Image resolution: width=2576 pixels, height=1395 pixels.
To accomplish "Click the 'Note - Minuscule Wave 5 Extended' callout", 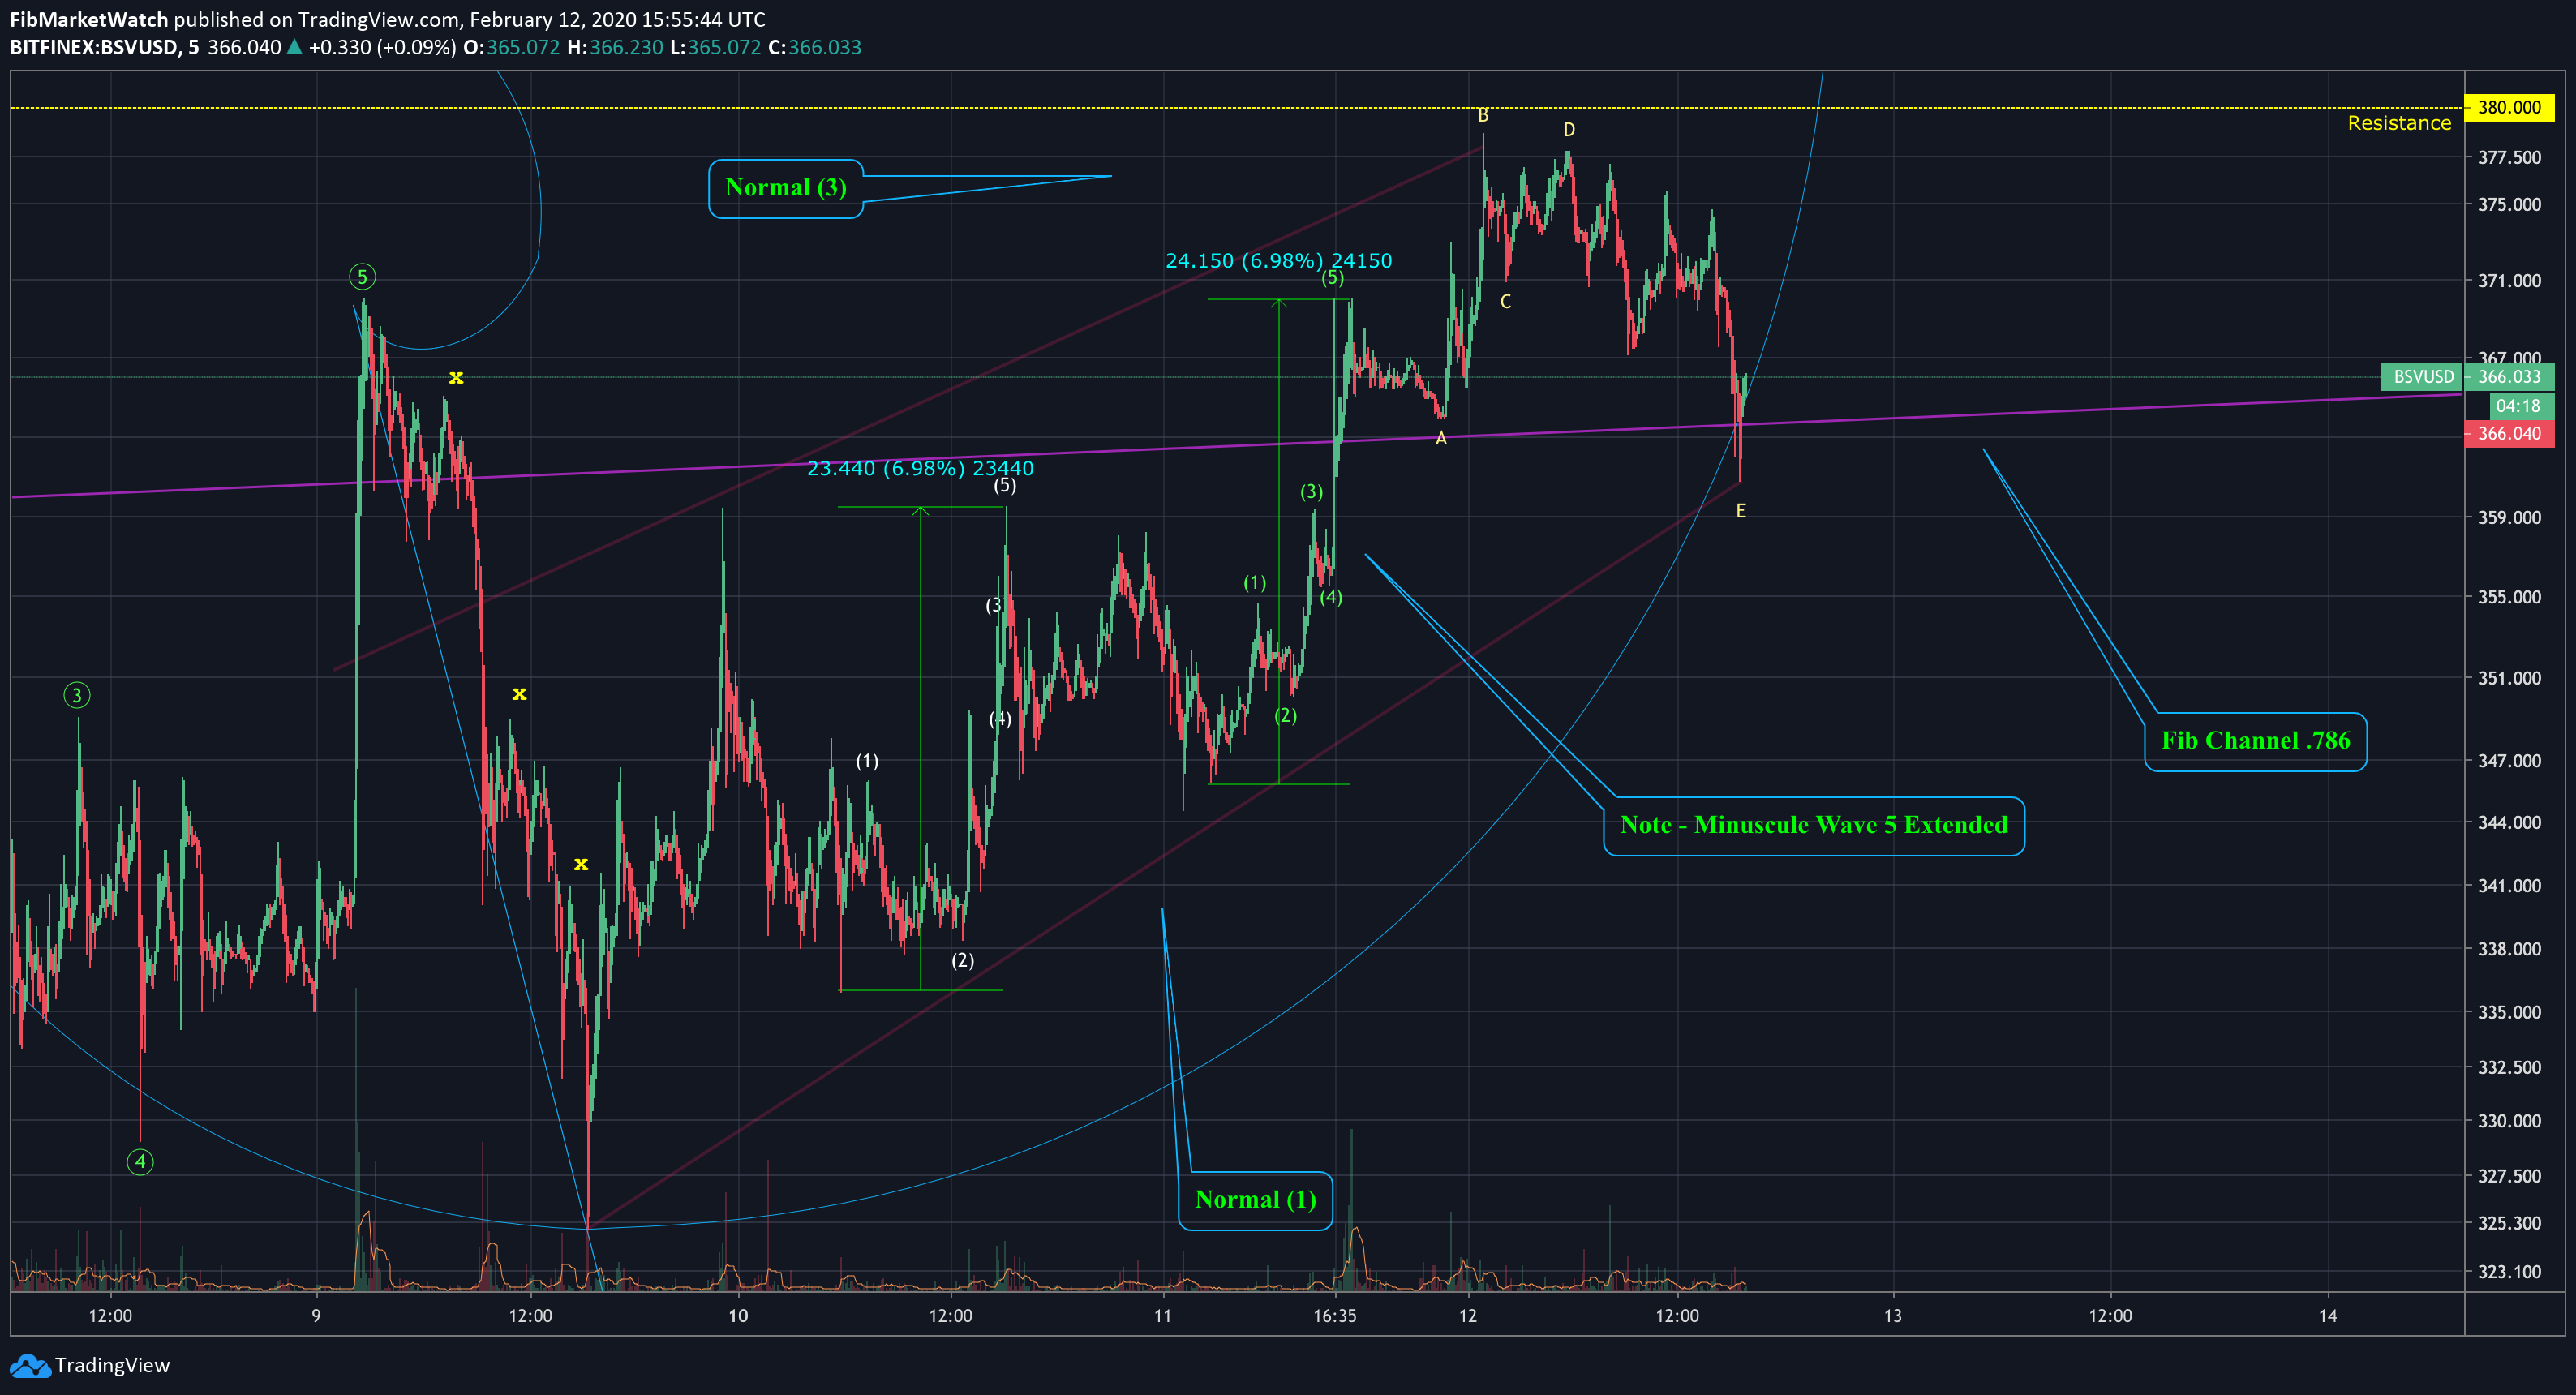I will [1814, 826].
